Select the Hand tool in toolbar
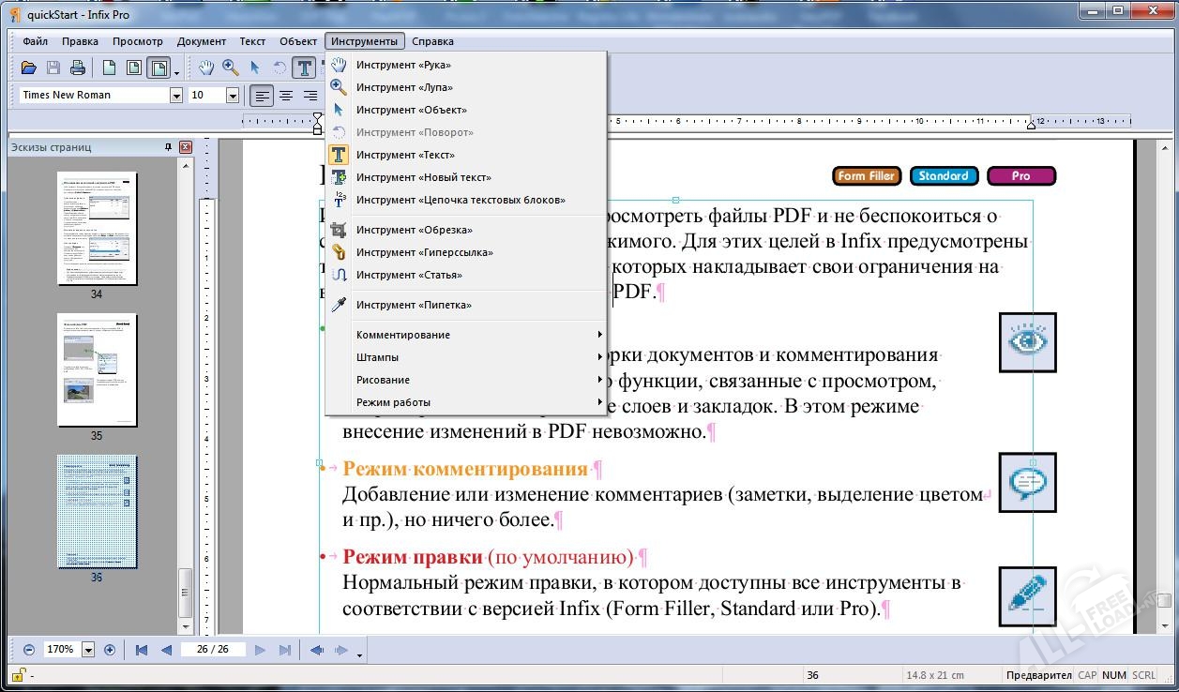The image size is (1179, 692). (205, 68)
